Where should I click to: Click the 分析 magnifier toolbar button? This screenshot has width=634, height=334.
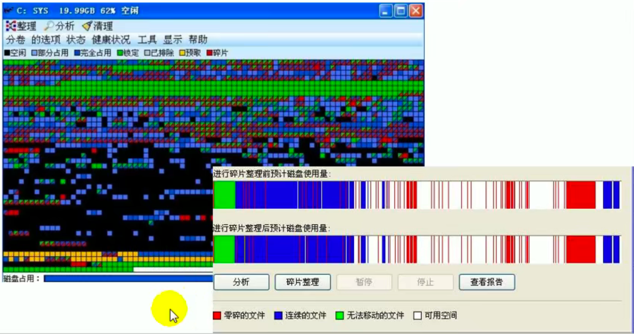[59, 26]
